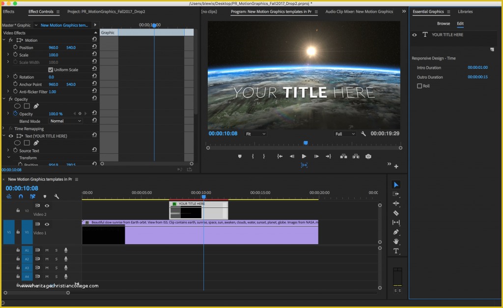Expand the Source Text property
The height and width of the screenshot is (308, 503).
point(8,150)
